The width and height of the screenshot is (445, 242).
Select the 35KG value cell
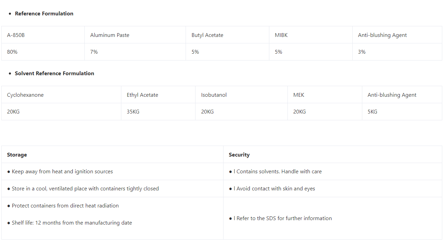[158, 112]
